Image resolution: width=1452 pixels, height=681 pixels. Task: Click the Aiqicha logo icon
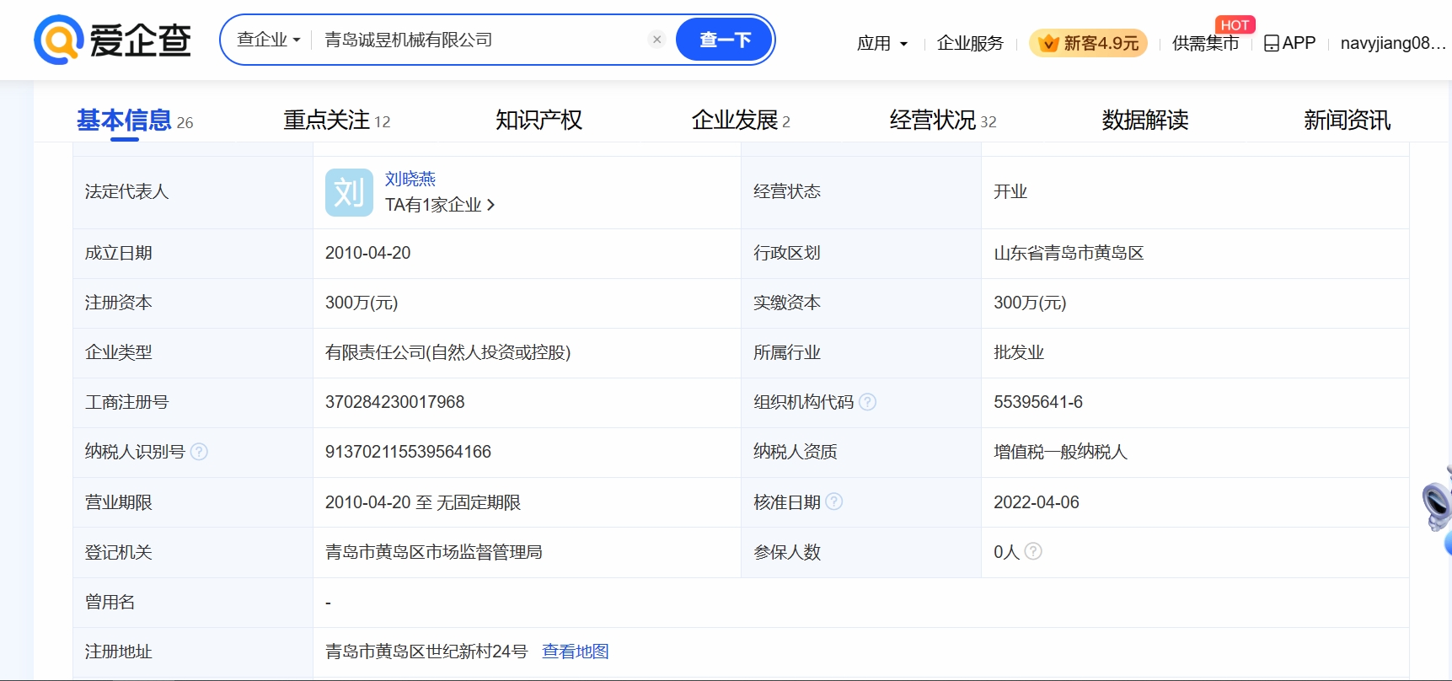pos(58,40)
